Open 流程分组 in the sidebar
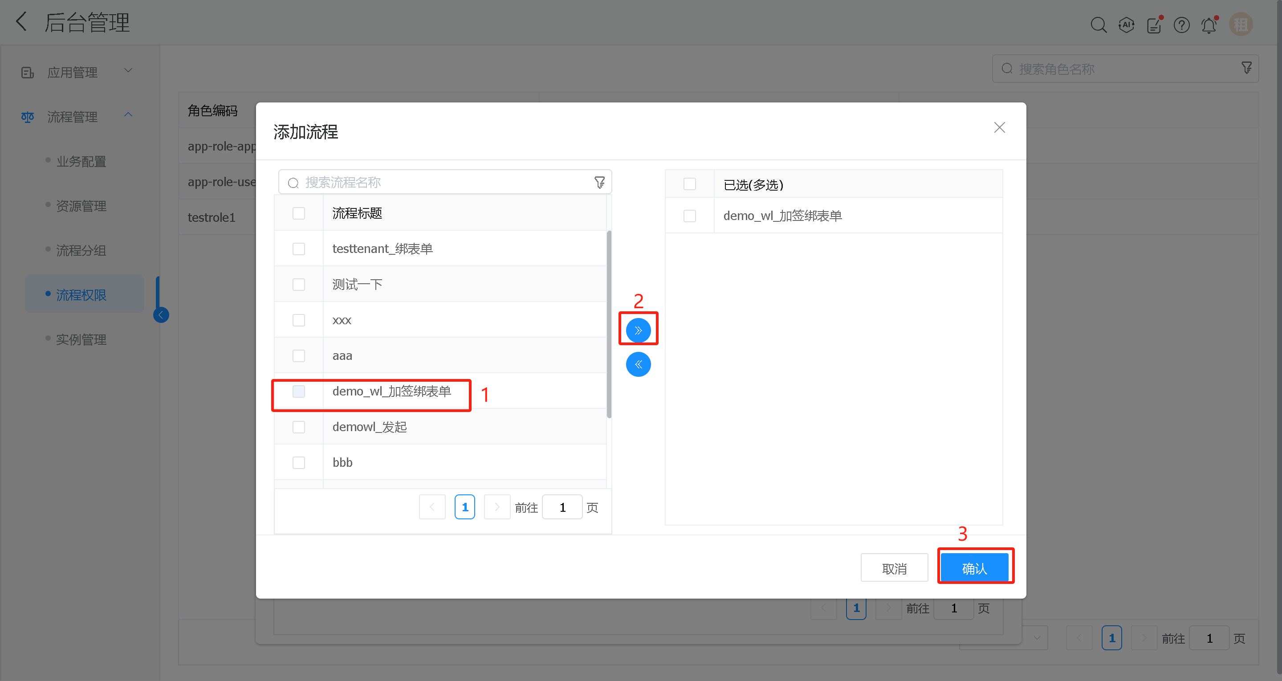1282x681 pixels. coord(81,250)
